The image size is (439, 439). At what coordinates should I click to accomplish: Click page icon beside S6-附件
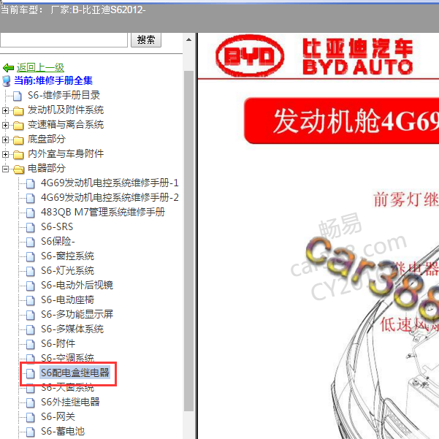click(31, 344)
